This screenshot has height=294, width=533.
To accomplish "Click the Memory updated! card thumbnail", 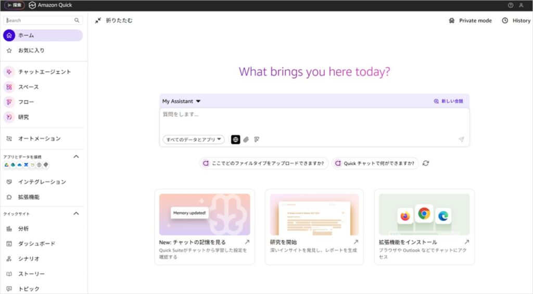I will (x=205, y=215).
